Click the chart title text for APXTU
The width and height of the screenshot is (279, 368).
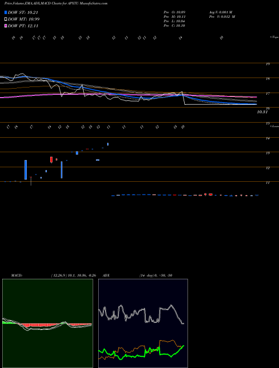[x=56, y=3]
